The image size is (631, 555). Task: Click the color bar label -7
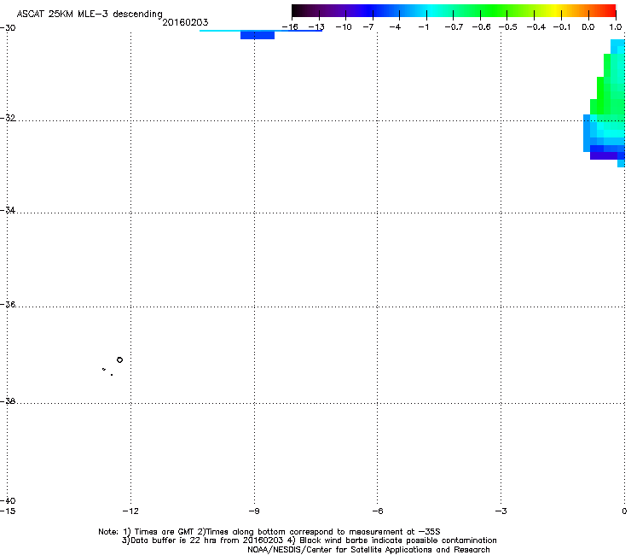point(368,27)
